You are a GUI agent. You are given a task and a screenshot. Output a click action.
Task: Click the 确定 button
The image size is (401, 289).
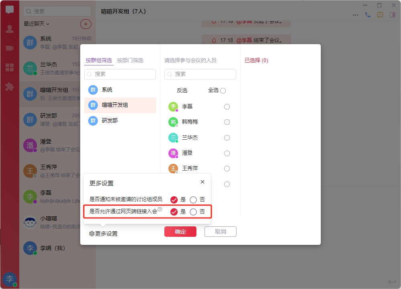[x=180, y=232]
